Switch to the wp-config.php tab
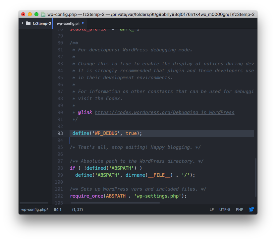 [68, 24]
